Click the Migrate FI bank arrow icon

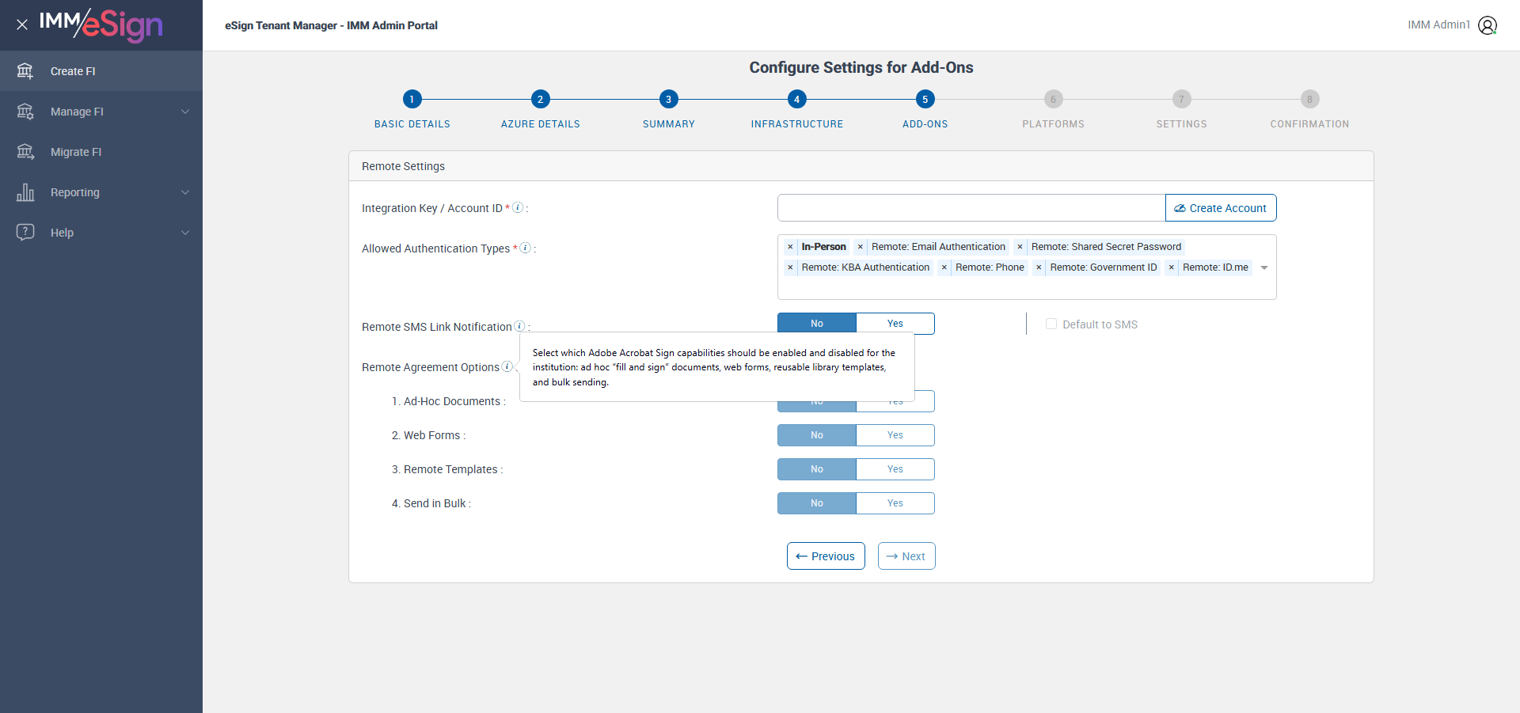coord(25,152)
